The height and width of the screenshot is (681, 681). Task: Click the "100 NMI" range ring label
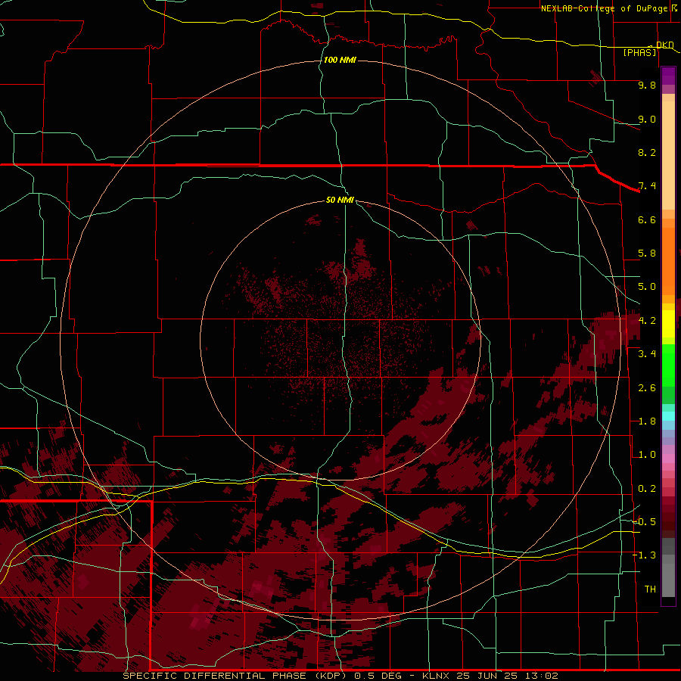coord(340,60)
